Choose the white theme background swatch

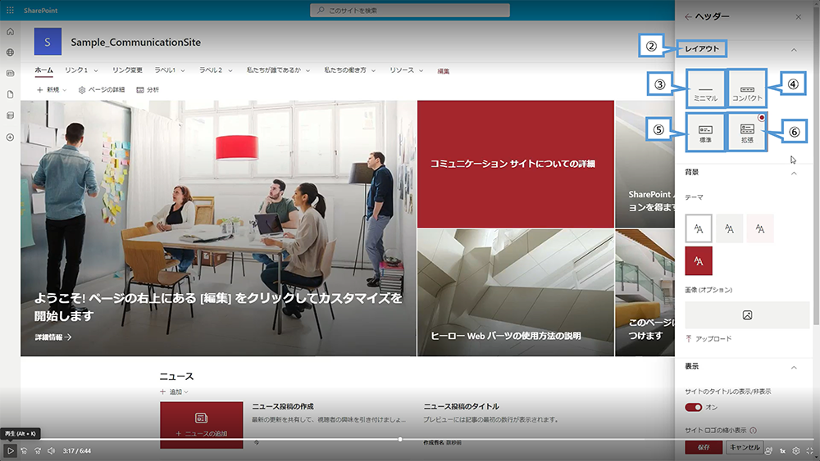coord(699,228)
